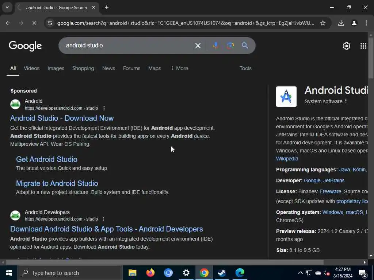Switch to the Forums tab
This screenshot has height=280, width=374.
point(131,68)
